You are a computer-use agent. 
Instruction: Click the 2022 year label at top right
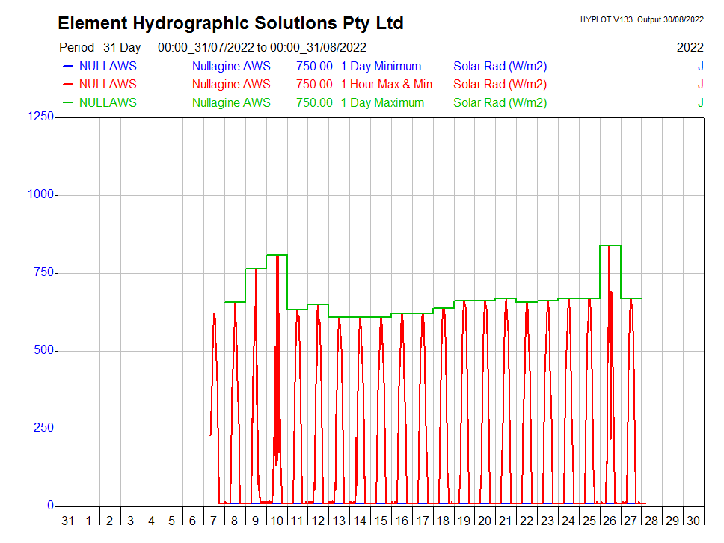pyautogui.click(x=690, y=48)
